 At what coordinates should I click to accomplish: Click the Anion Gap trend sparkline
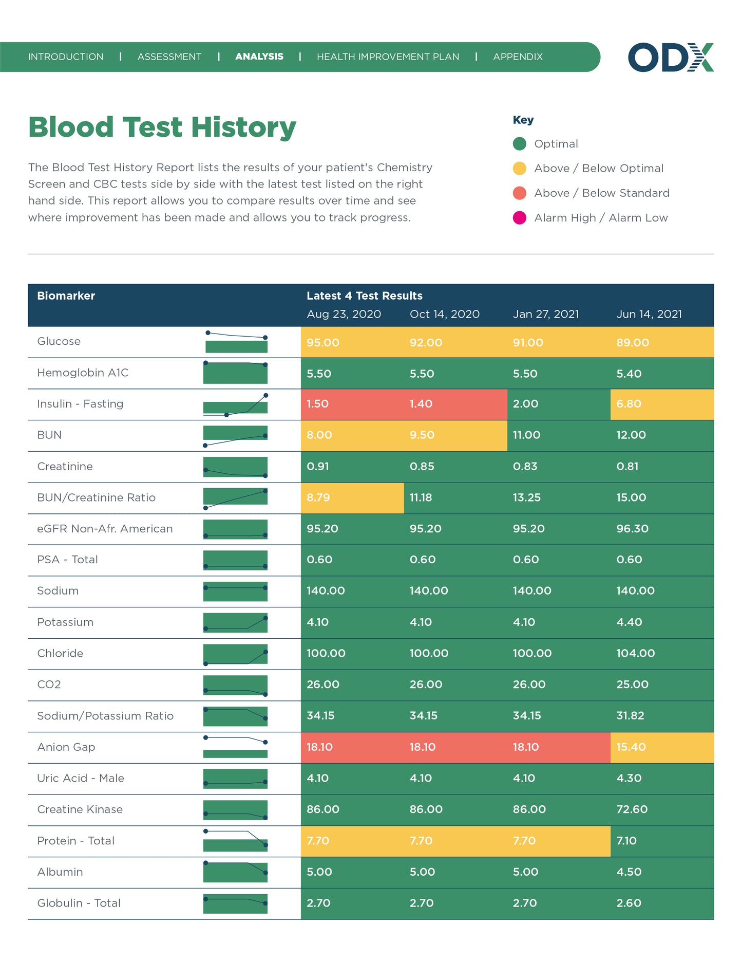click(x=236, y=748)
